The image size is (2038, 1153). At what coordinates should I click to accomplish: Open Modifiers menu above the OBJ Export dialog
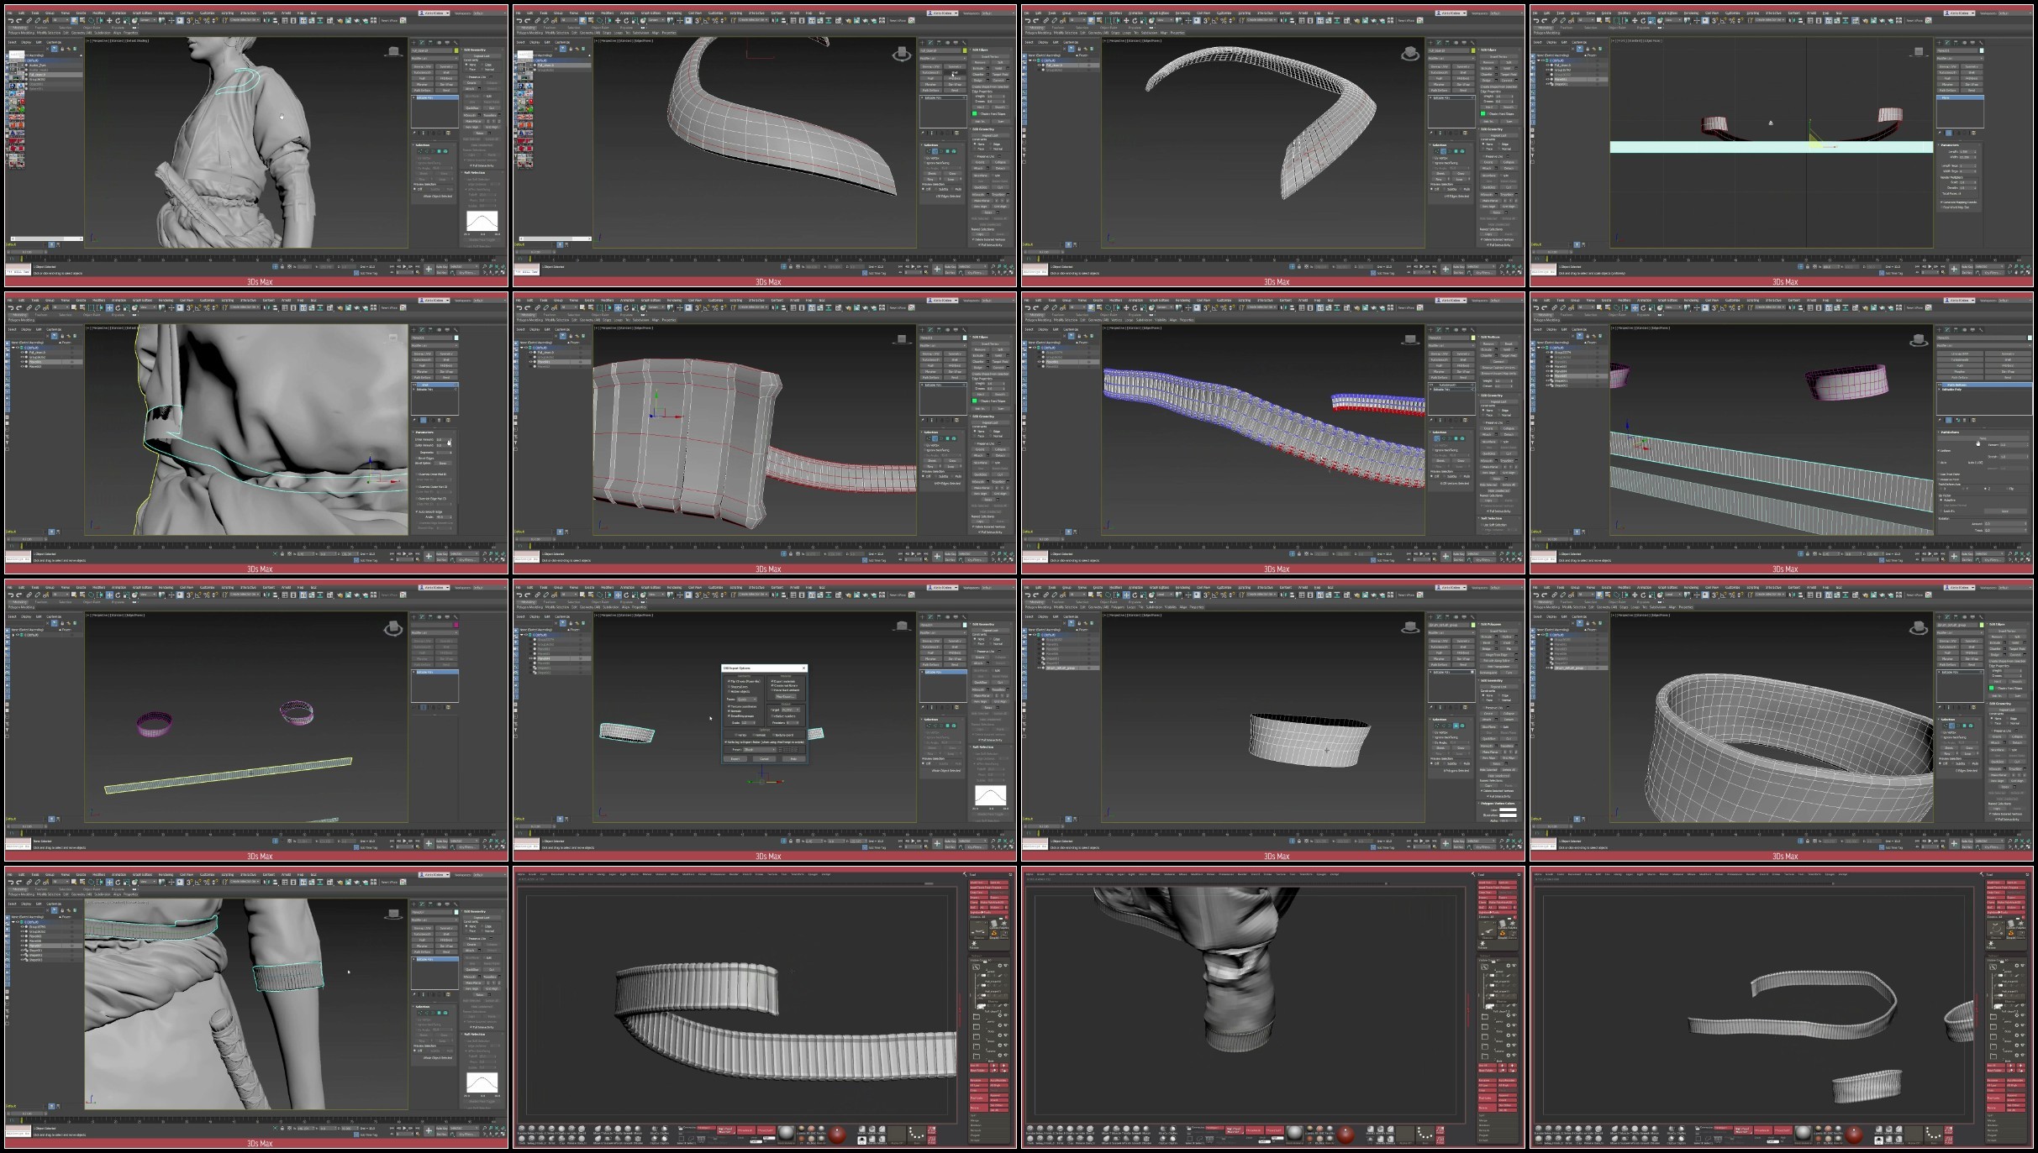(607, 587)
